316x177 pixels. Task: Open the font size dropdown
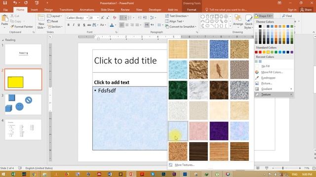pos(98,18)
